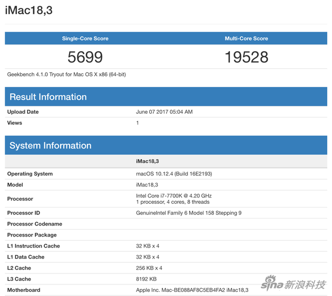This screenshot has height=296, width=332.
Task: Click the L3 Cache label
Action: pos(19,279)
